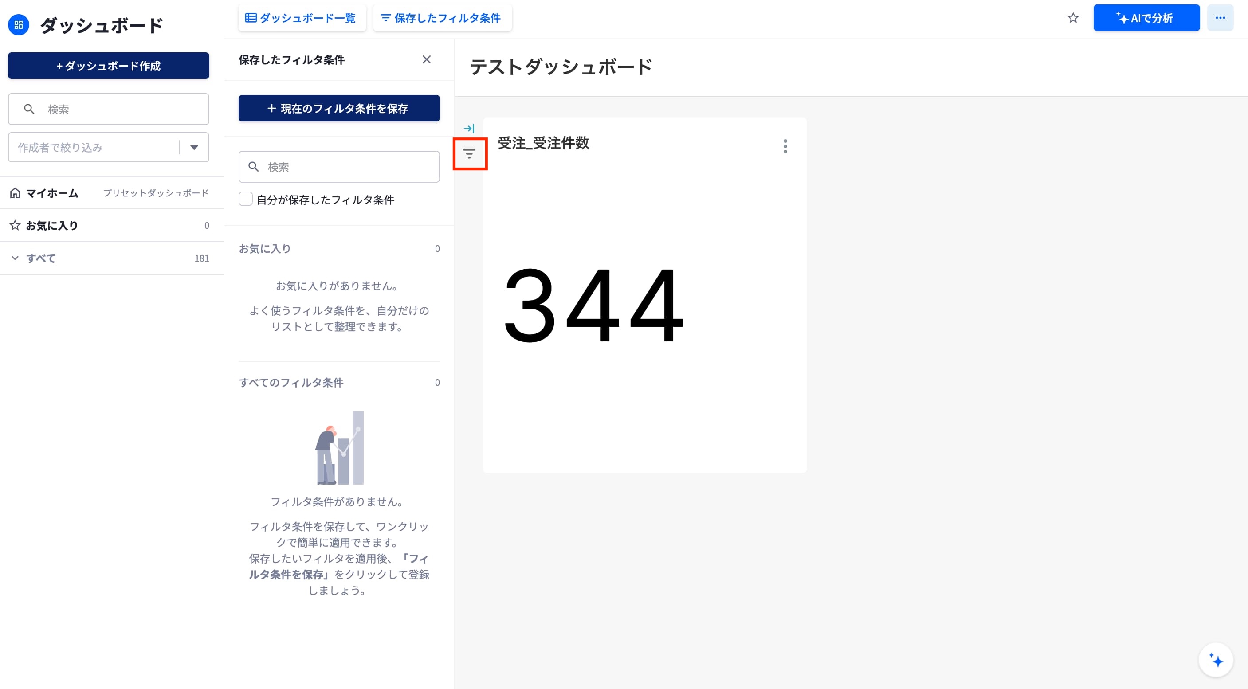The width and height of the screenshot is (1248, 689).
Task: Enable the 自分が保存したフィルタ条件 checkbox
Action: point(246,199)
